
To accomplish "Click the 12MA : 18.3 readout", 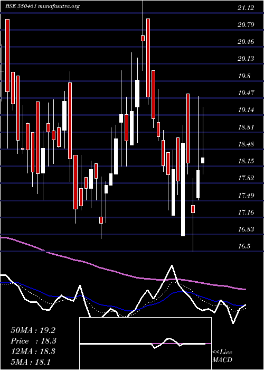I will pyautogui.click(x=33, y=351).
